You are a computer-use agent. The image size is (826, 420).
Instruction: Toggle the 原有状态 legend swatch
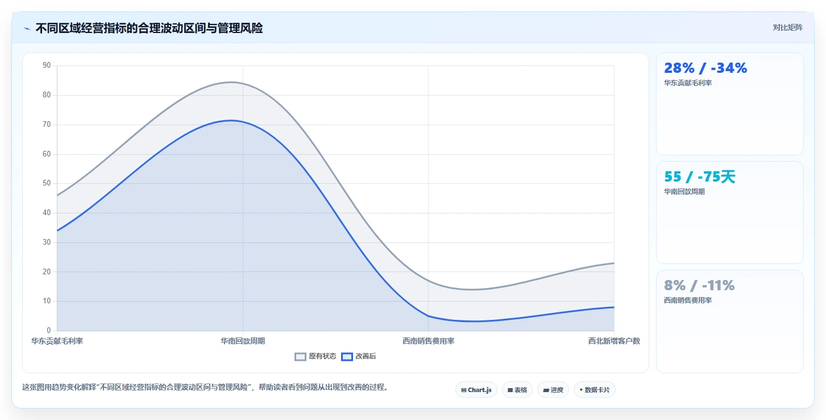[x=300, y=357]
